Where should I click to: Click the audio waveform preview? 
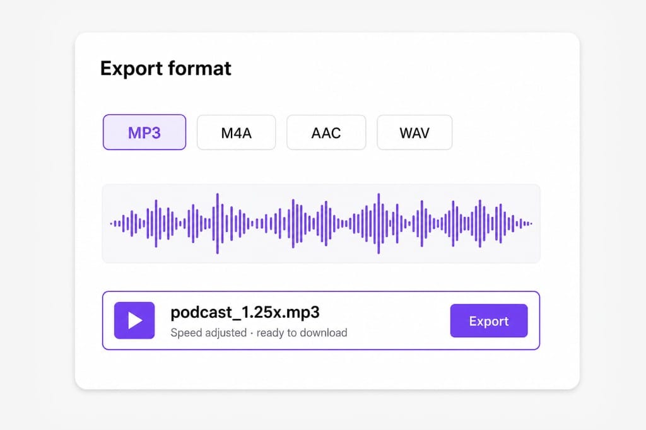click(x=321, y=223)
